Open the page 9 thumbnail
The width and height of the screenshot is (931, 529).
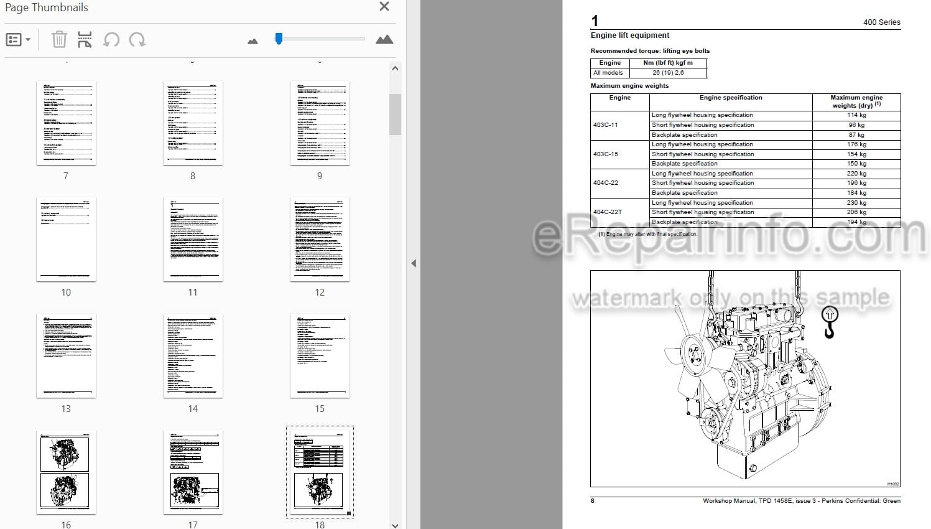(x=320, y=123)
